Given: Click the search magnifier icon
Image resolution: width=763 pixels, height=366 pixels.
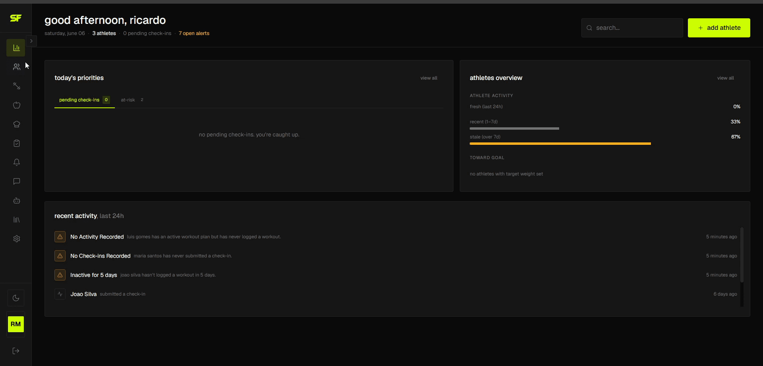Looking at the screenshot, I should [x=589, y=28].
